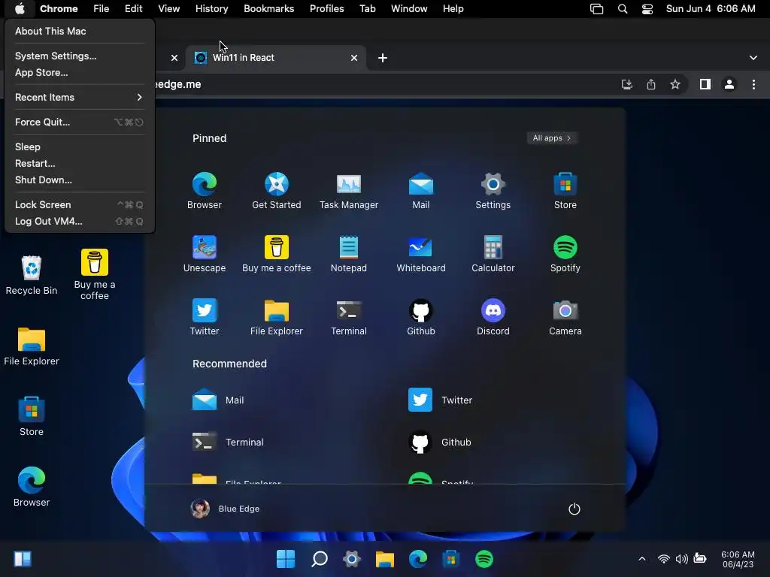Open Microsoft Store on taskbar
The image size is (770, 577).
click(x=451, y=559)
